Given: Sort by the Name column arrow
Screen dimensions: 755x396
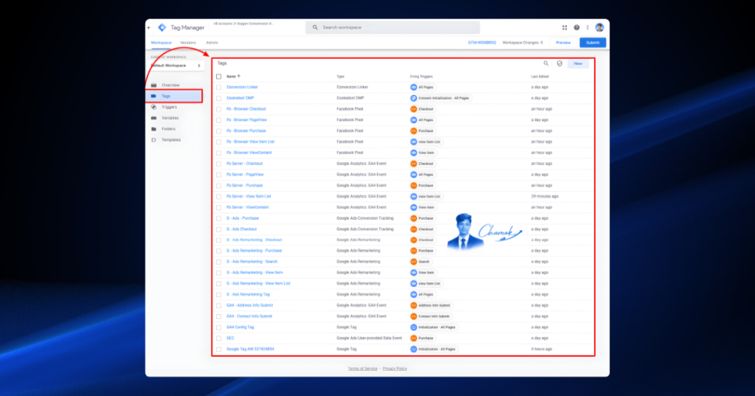Looking at the screenshot, I should (x=239, y=77).
